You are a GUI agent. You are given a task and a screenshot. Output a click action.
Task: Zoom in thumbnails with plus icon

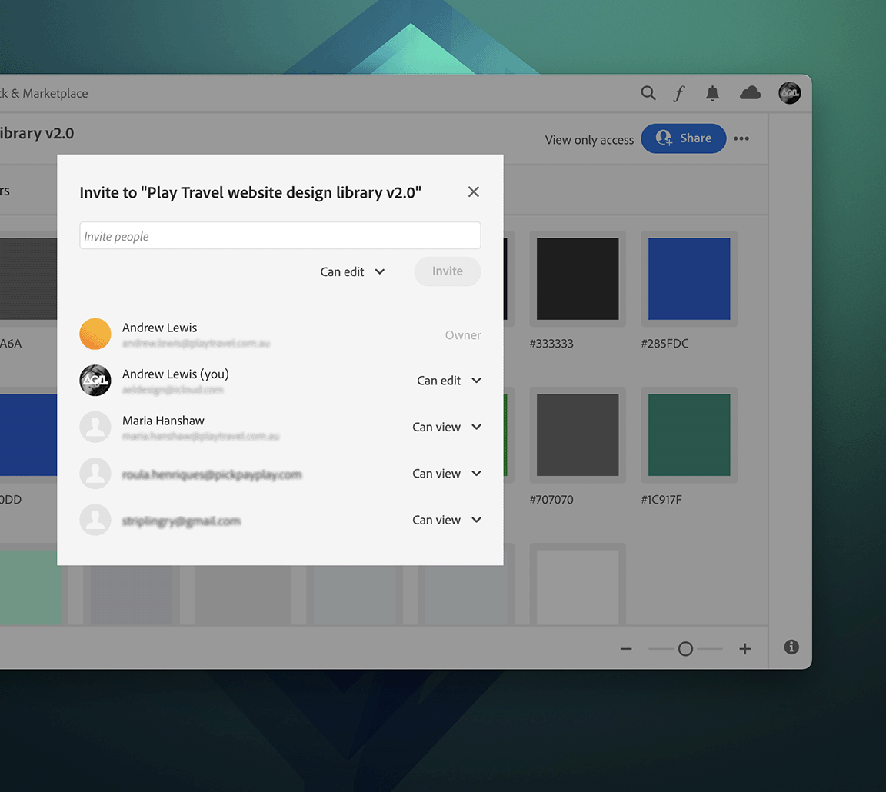[744, 648]
